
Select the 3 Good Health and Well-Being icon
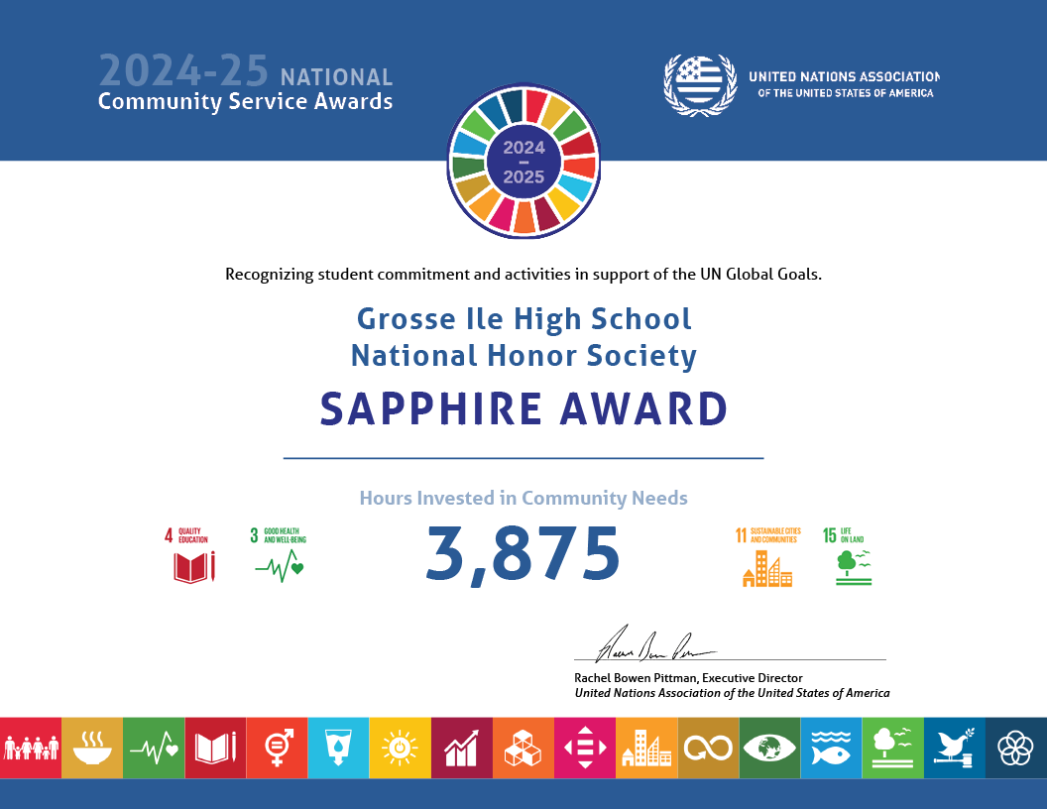tap(279, 555)
